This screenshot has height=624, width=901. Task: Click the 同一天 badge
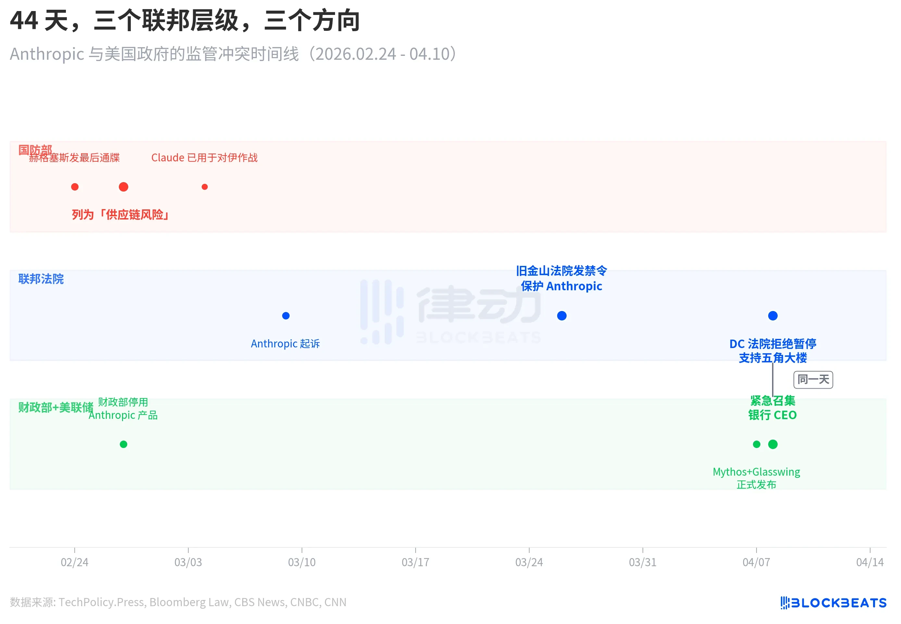point(813,380)
